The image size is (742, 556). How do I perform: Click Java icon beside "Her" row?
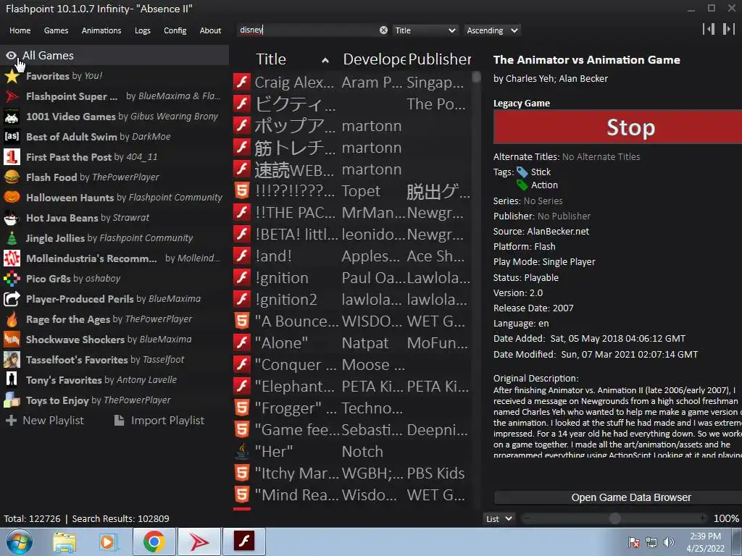click(242, 452)
